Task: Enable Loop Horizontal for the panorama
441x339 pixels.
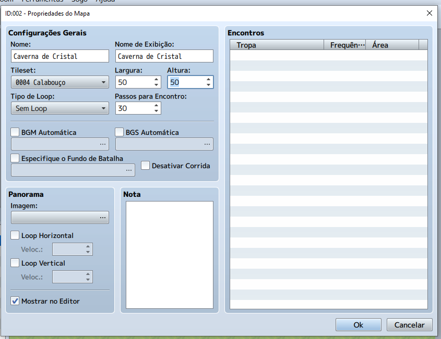Action: coord(15,235)
